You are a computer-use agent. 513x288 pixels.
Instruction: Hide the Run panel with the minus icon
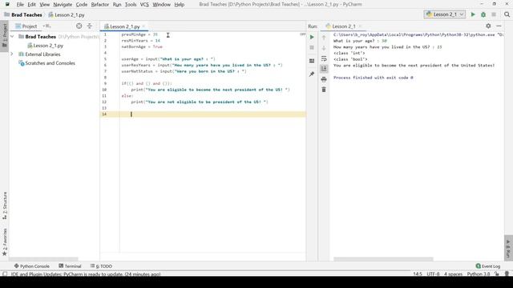pos(499,26)
